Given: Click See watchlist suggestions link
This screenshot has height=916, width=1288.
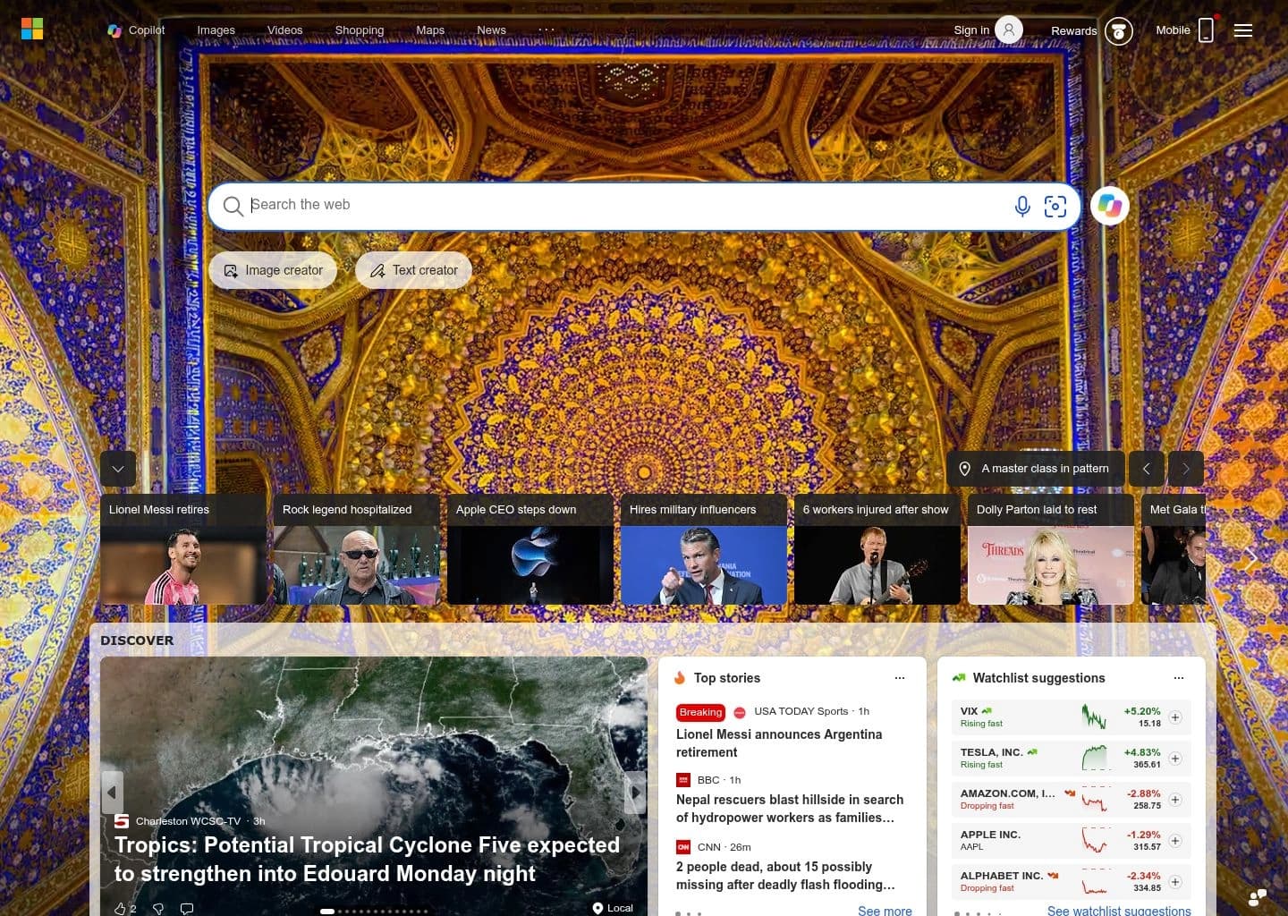Looking at the screenshot, I should 1119,911.
